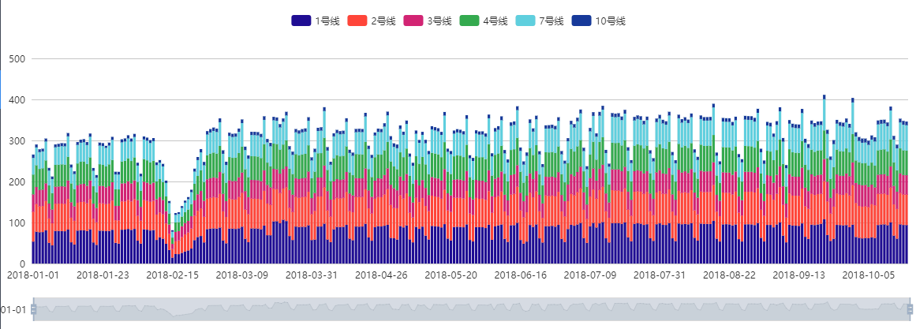Click the magenta 3号线 legend swatch
Image resolution: width=916 pixels, height=329 pixels.
tap(413, 21)
